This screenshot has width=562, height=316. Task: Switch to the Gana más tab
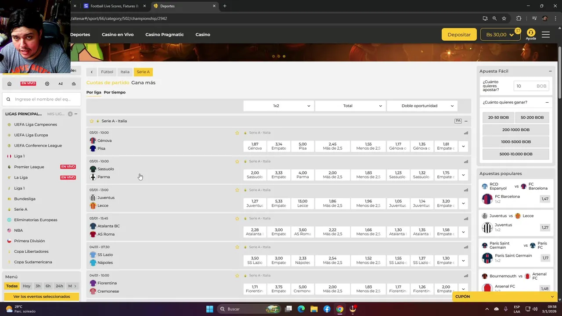point(143,83)
